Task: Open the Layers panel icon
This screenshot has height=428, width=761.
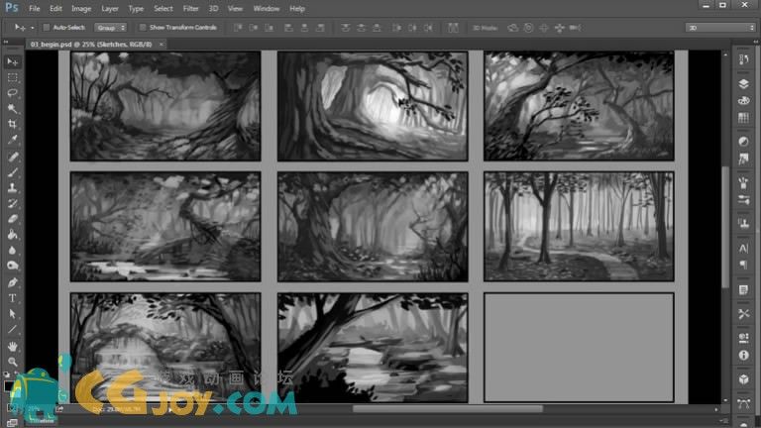Action: (743, 84)
